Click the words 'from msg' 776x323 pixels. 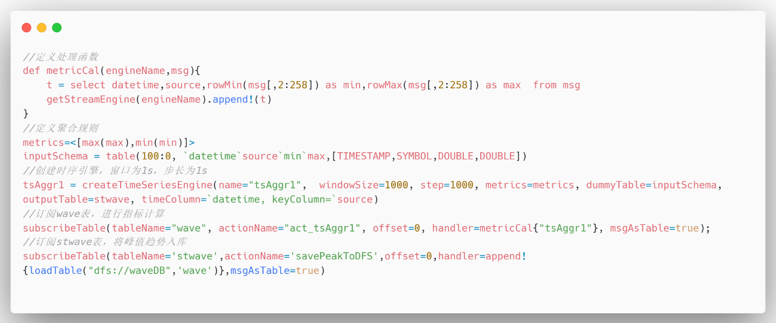pos(557,85)
